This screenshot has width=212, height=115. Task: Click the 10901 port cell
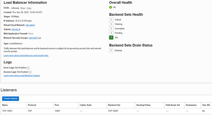57,111
